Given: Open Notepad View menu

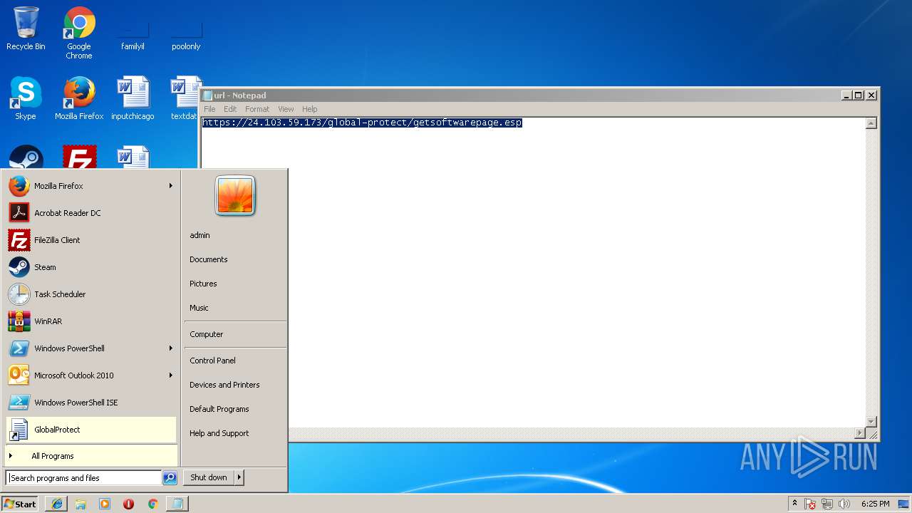Looking at the screenshot, I should point(286,109).
